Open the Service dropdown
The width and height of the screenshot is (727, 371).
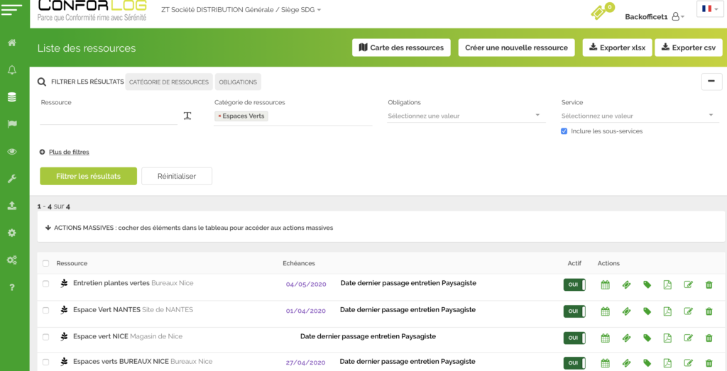639,116
